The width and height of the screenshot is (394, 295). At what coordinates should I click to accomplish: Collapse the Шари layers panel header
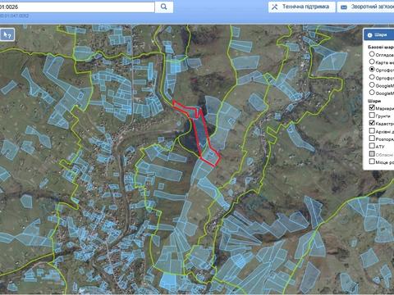(x=378, y=35)
